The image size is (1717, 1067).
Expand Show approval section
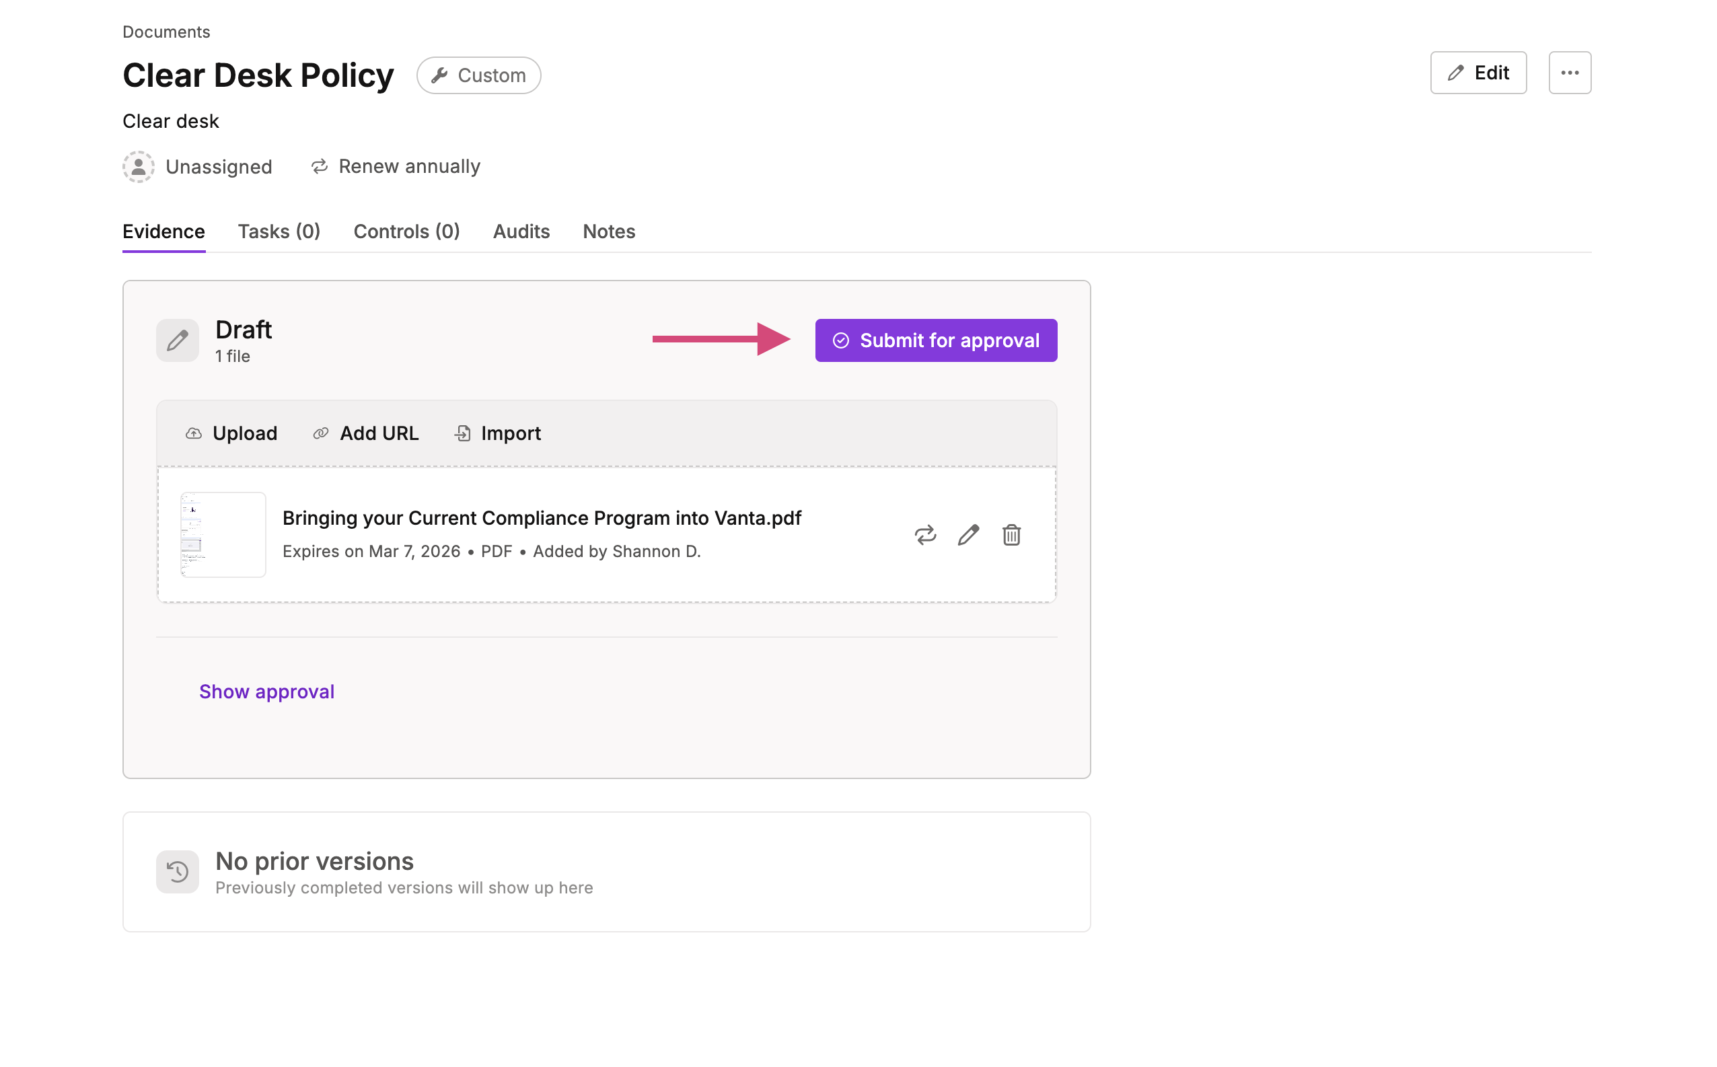266,692
